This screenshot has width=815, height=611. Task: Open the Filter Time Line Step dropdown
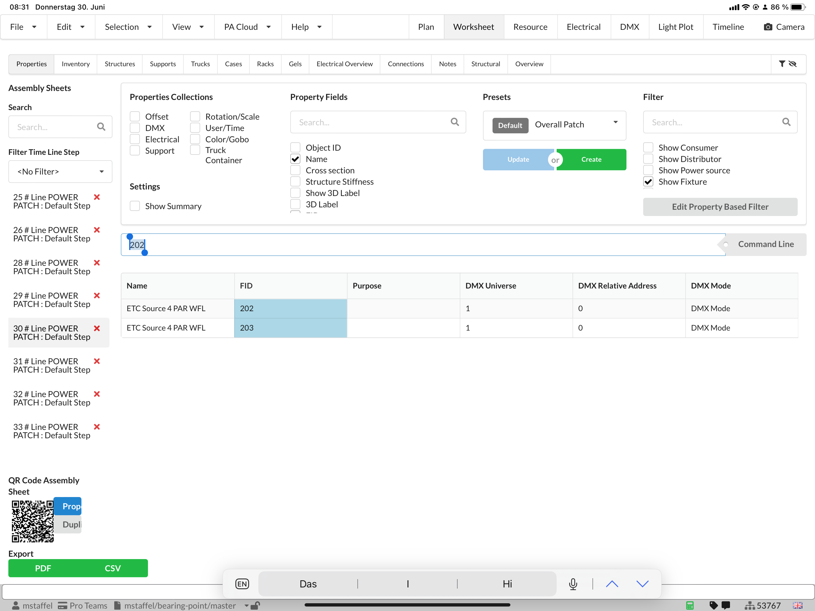[61, 171]
